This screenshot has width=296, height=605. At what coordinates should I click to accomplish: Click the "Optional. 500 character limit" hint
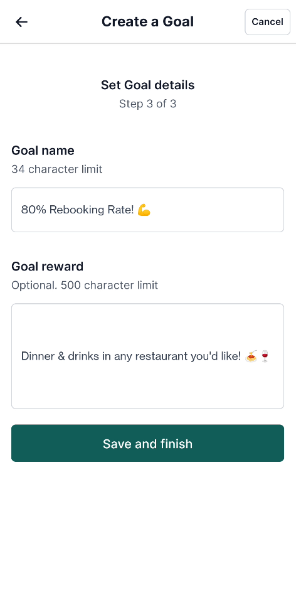[x=85, y=285]
